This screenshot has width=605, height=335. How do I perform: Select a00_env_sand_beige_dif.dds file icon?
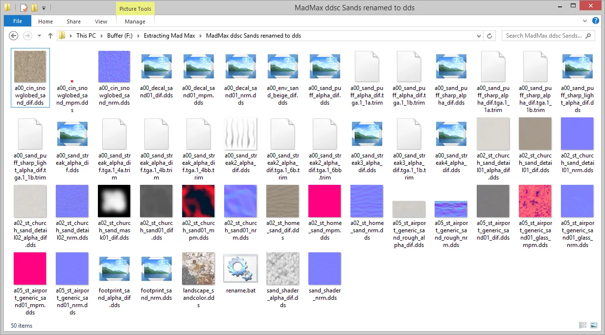pos(283,67)
